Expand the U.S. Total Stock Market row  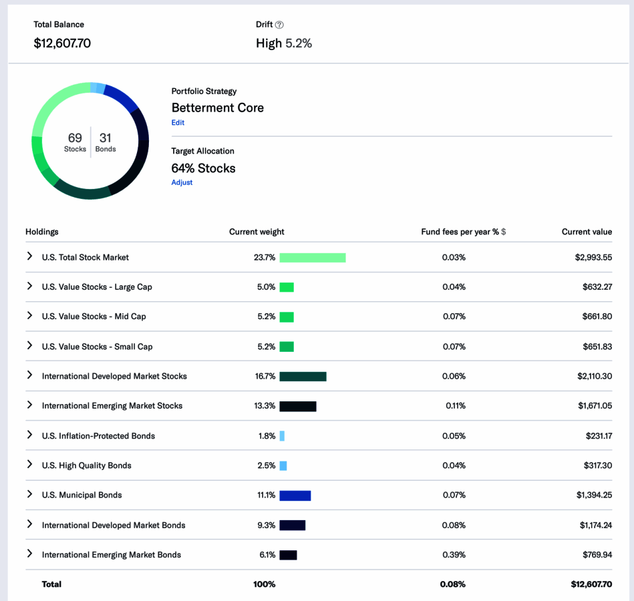pyautogui.click(x=29, y=256)
